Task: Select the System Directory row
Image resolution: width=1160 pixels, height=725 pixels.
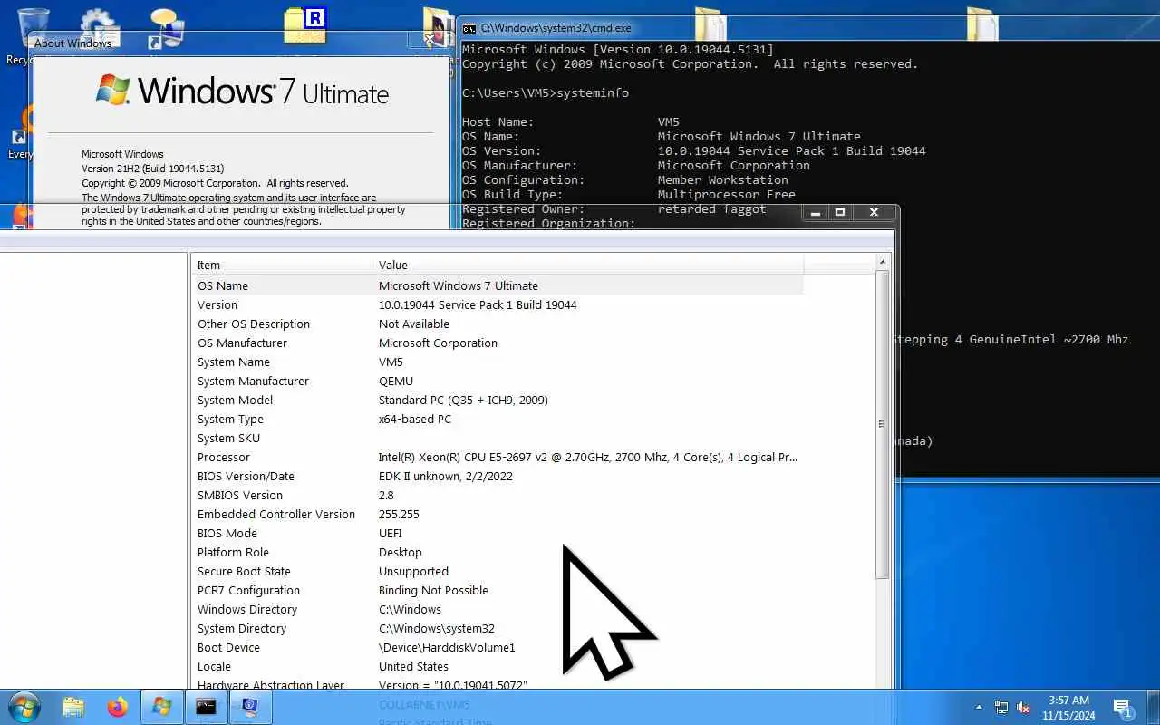Action: click(498, 628)
